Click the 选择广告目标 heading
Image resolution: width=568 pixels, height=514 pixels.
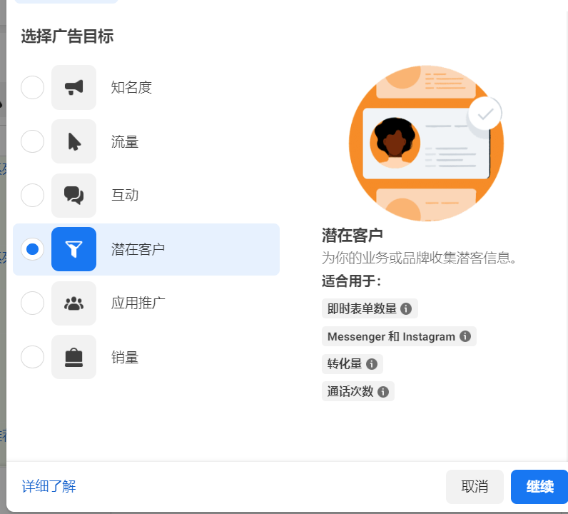67,36
